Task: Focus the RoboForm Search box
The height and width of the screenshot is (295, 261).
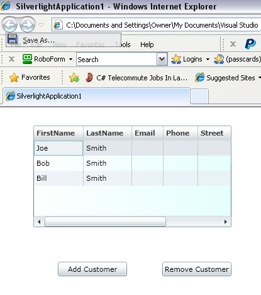Action: coord(116,60)
